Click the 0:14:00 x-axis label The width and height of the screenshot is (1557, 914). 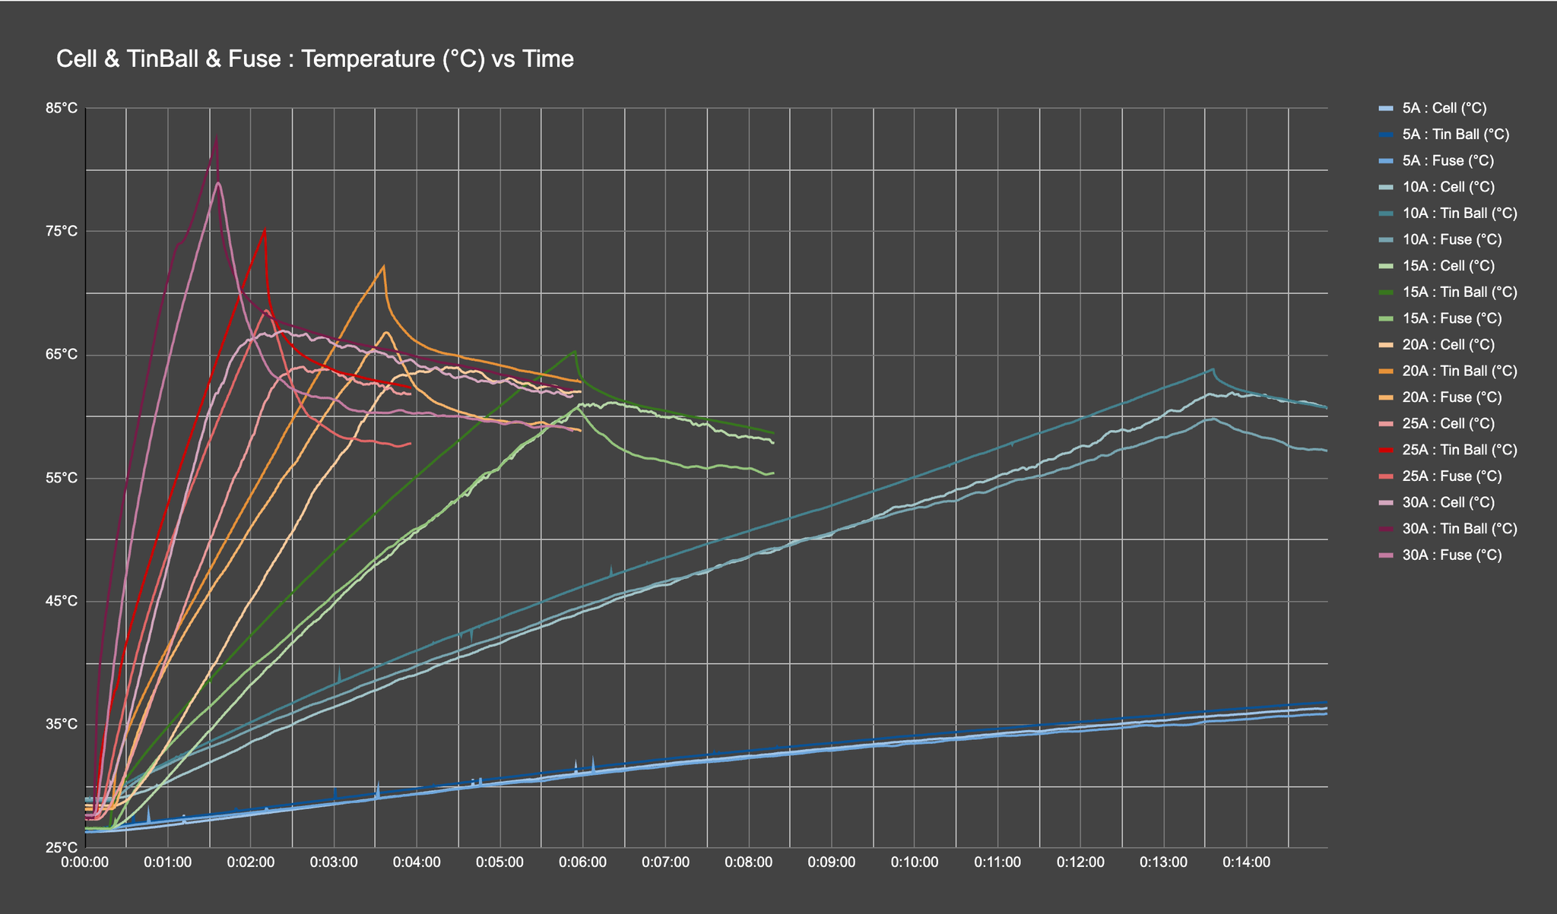click(x=1246, y=863)
